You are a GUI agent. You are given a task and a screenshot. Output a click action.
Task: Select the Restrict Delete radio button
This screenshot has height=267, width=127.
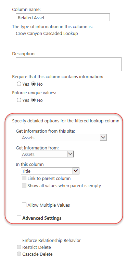19,247
